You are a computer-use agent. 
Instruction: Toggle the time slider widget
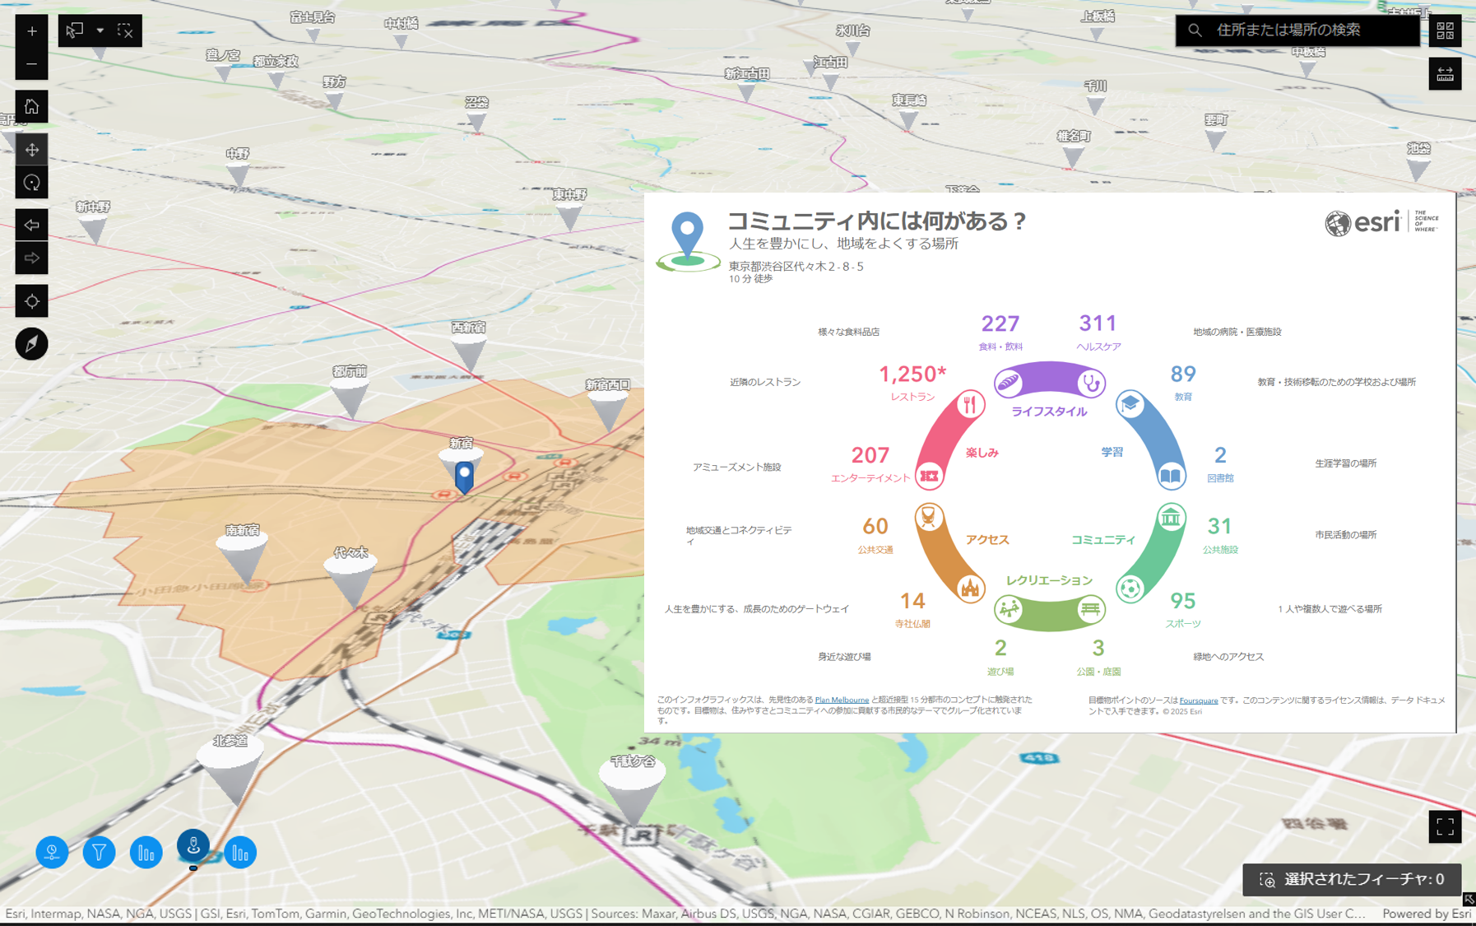(x=51, y=853)
